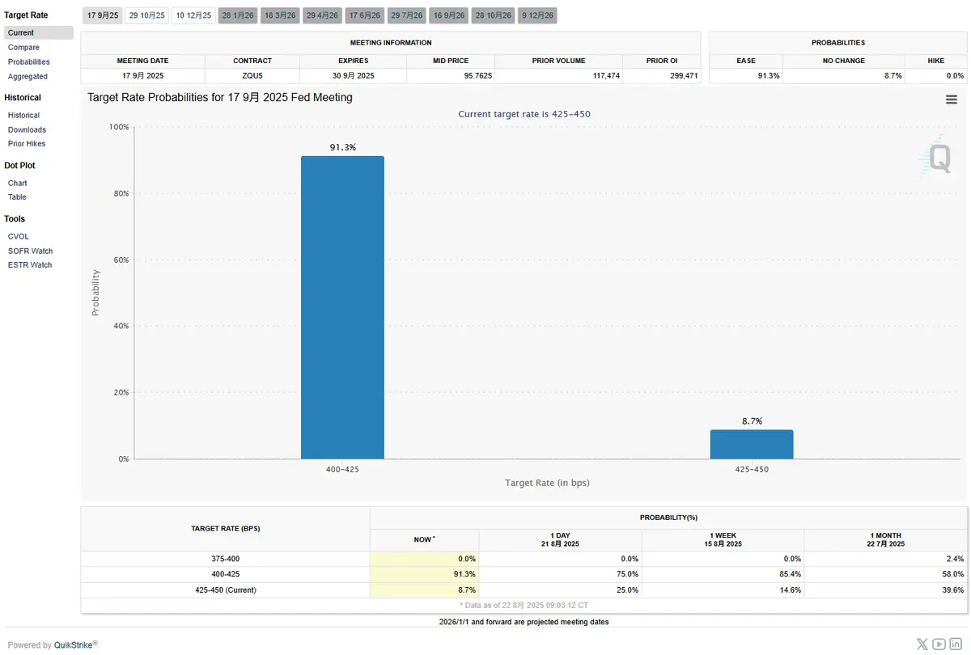
Task: Open the Downloads link under Historical
Action: coord(27,130)
